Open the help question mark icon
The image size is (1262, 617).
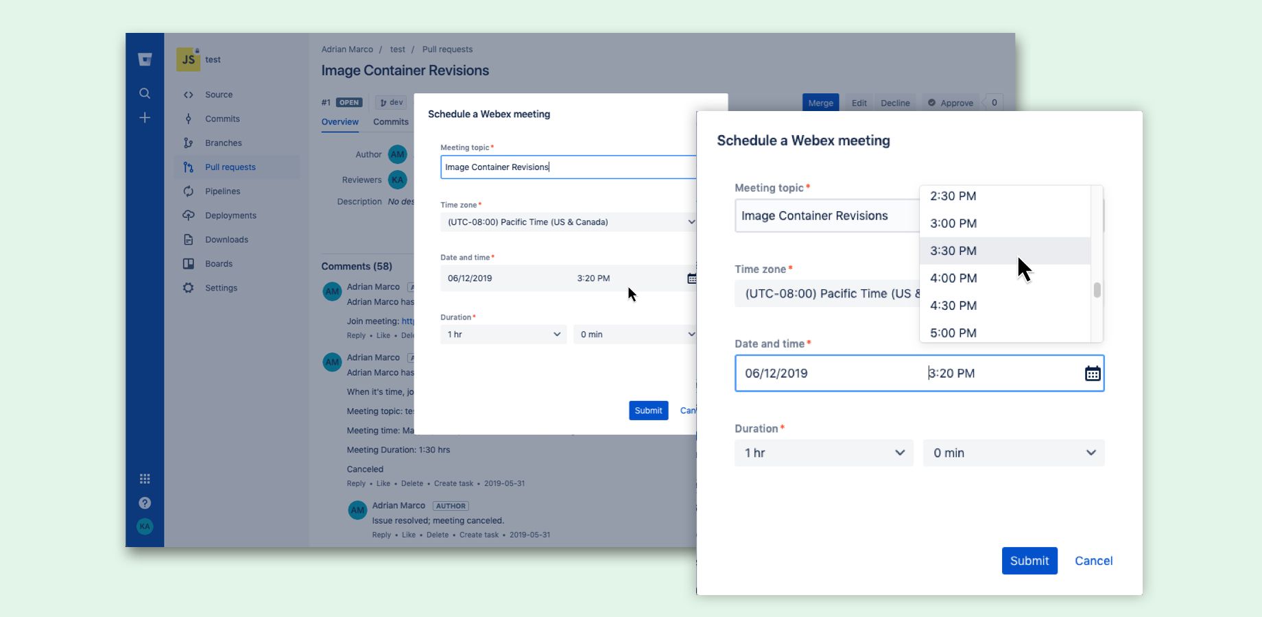(145, 503)
